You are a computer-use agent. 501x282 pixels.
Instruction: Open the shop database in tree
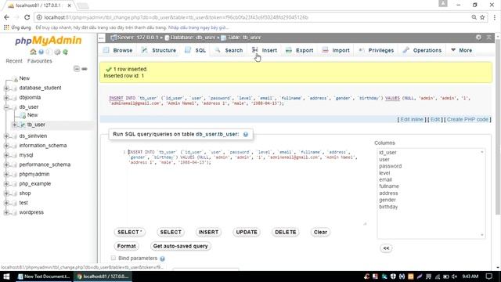pyautogui.click(x=25, y=193)
